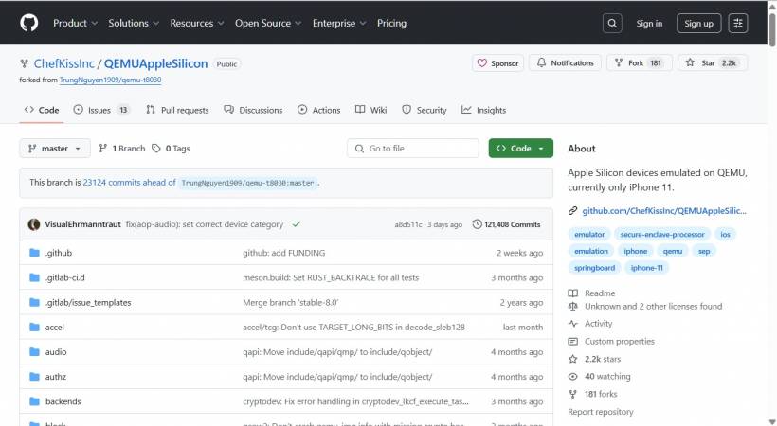This screenshot has width=777, height=426.
Task: Open commit hash a8d511c
Action: click(408, 224)
